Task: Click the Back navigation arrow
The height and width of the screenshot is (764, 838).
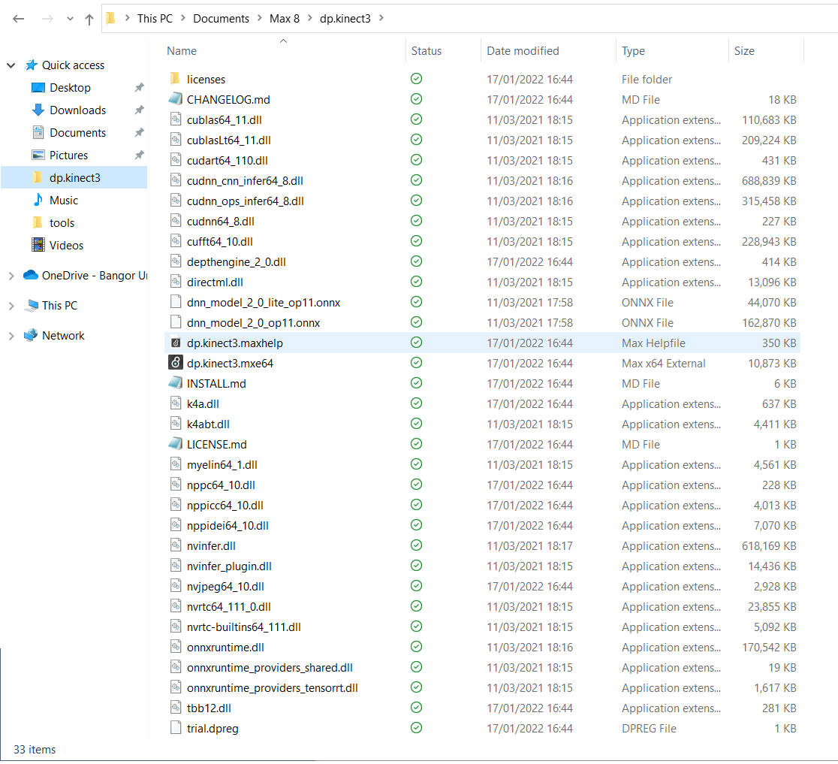Action: [19, 19]
